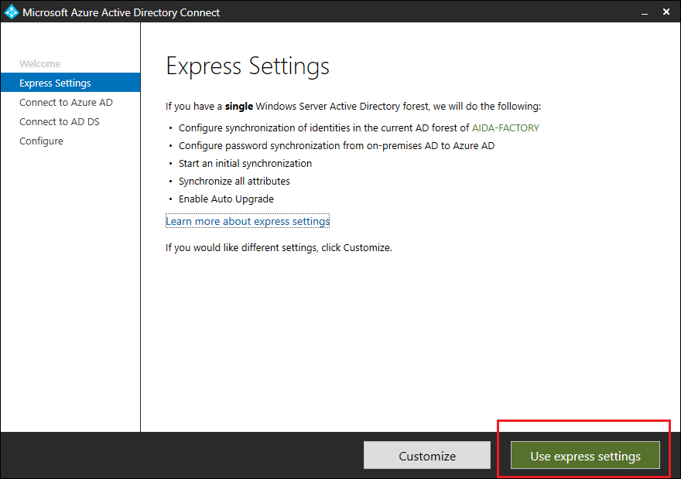The height and width of the screenshot is (479, 681).
Task: Highlight the currently active Express Settings entry
Action: (x=55, y=82)
